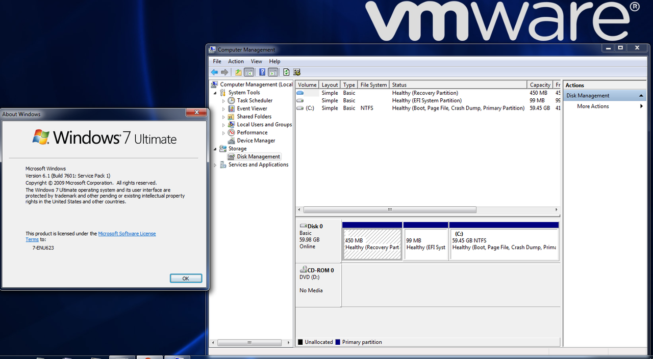Collapse the System Tools tree node
Image resolution: width=653 pixels, height=359 pixels.
click(215, 93)
